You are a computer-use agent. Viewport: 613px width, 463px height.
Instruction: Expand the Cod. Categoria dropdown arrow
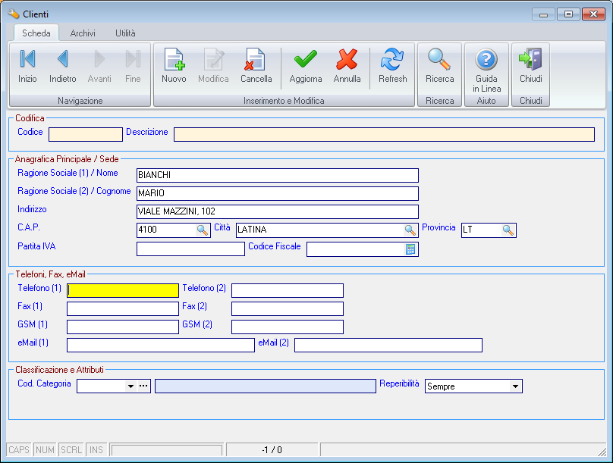tap(130, 386)
